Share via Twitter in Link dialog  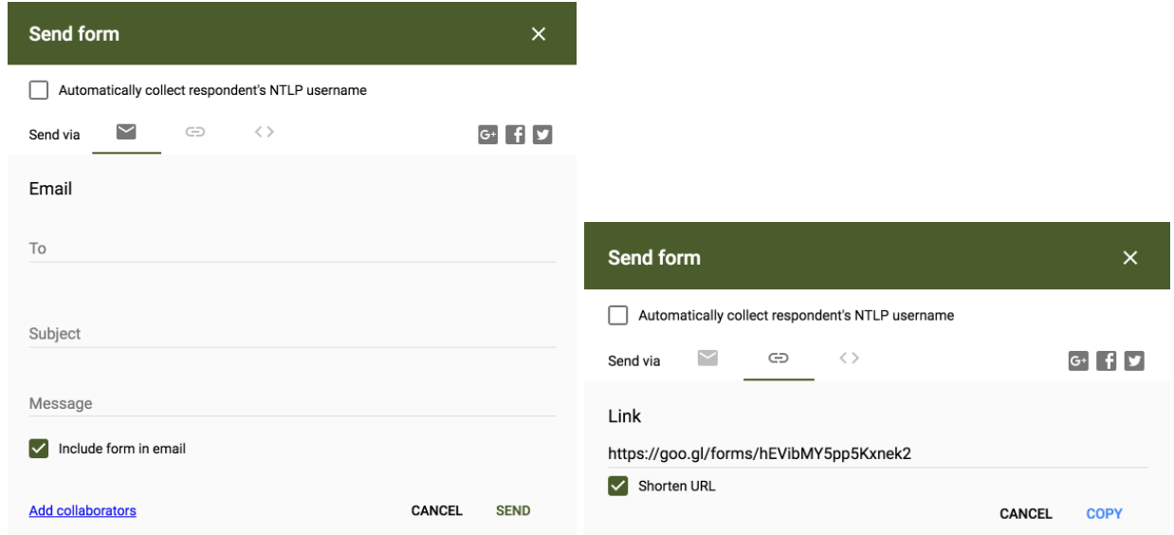[1135, 360]
